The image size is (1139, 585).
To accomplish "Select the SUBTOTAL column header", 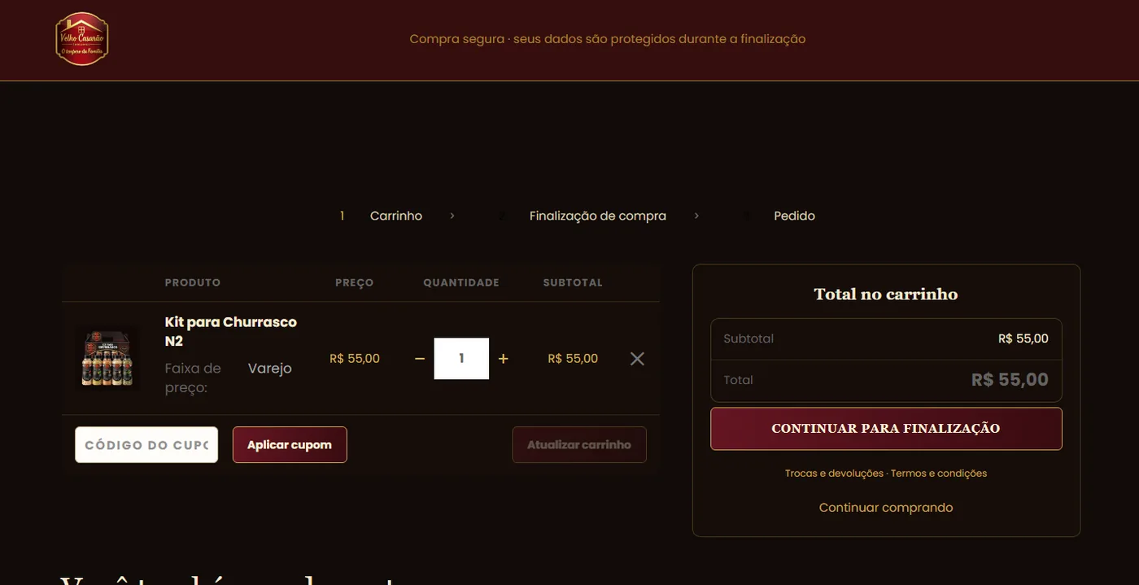I will click(573, 283).
